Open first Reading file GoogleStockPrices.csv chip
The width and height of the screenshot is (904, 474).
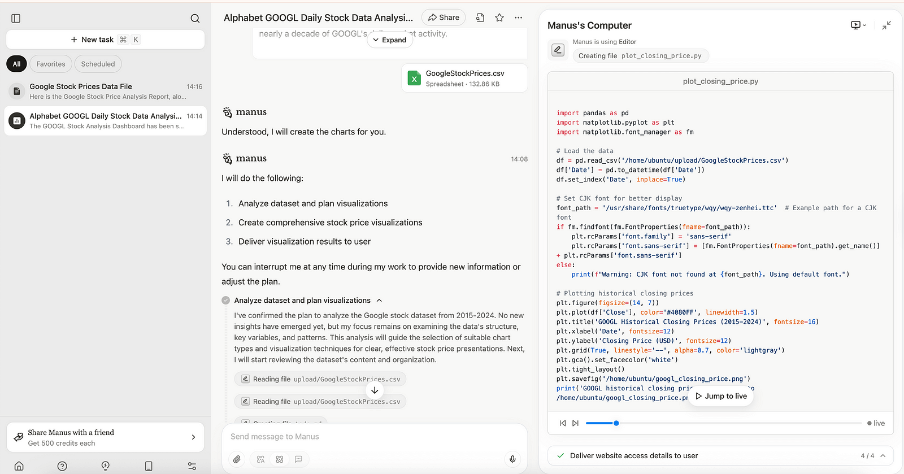point(320,379)
